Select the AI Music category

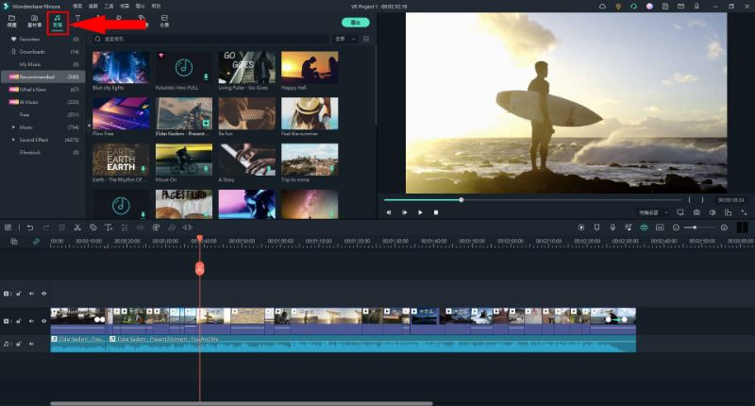point(43,102)
